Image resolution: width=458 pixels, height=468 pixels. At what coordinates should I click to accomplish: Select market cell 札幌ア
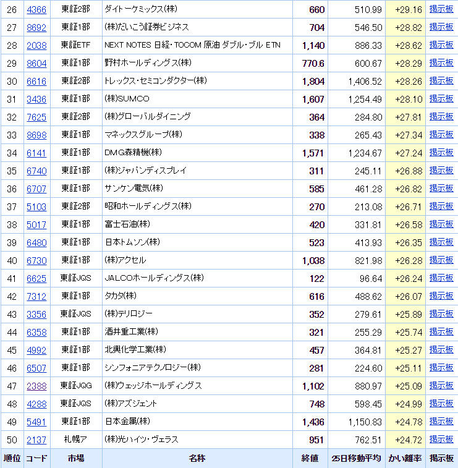76,440
